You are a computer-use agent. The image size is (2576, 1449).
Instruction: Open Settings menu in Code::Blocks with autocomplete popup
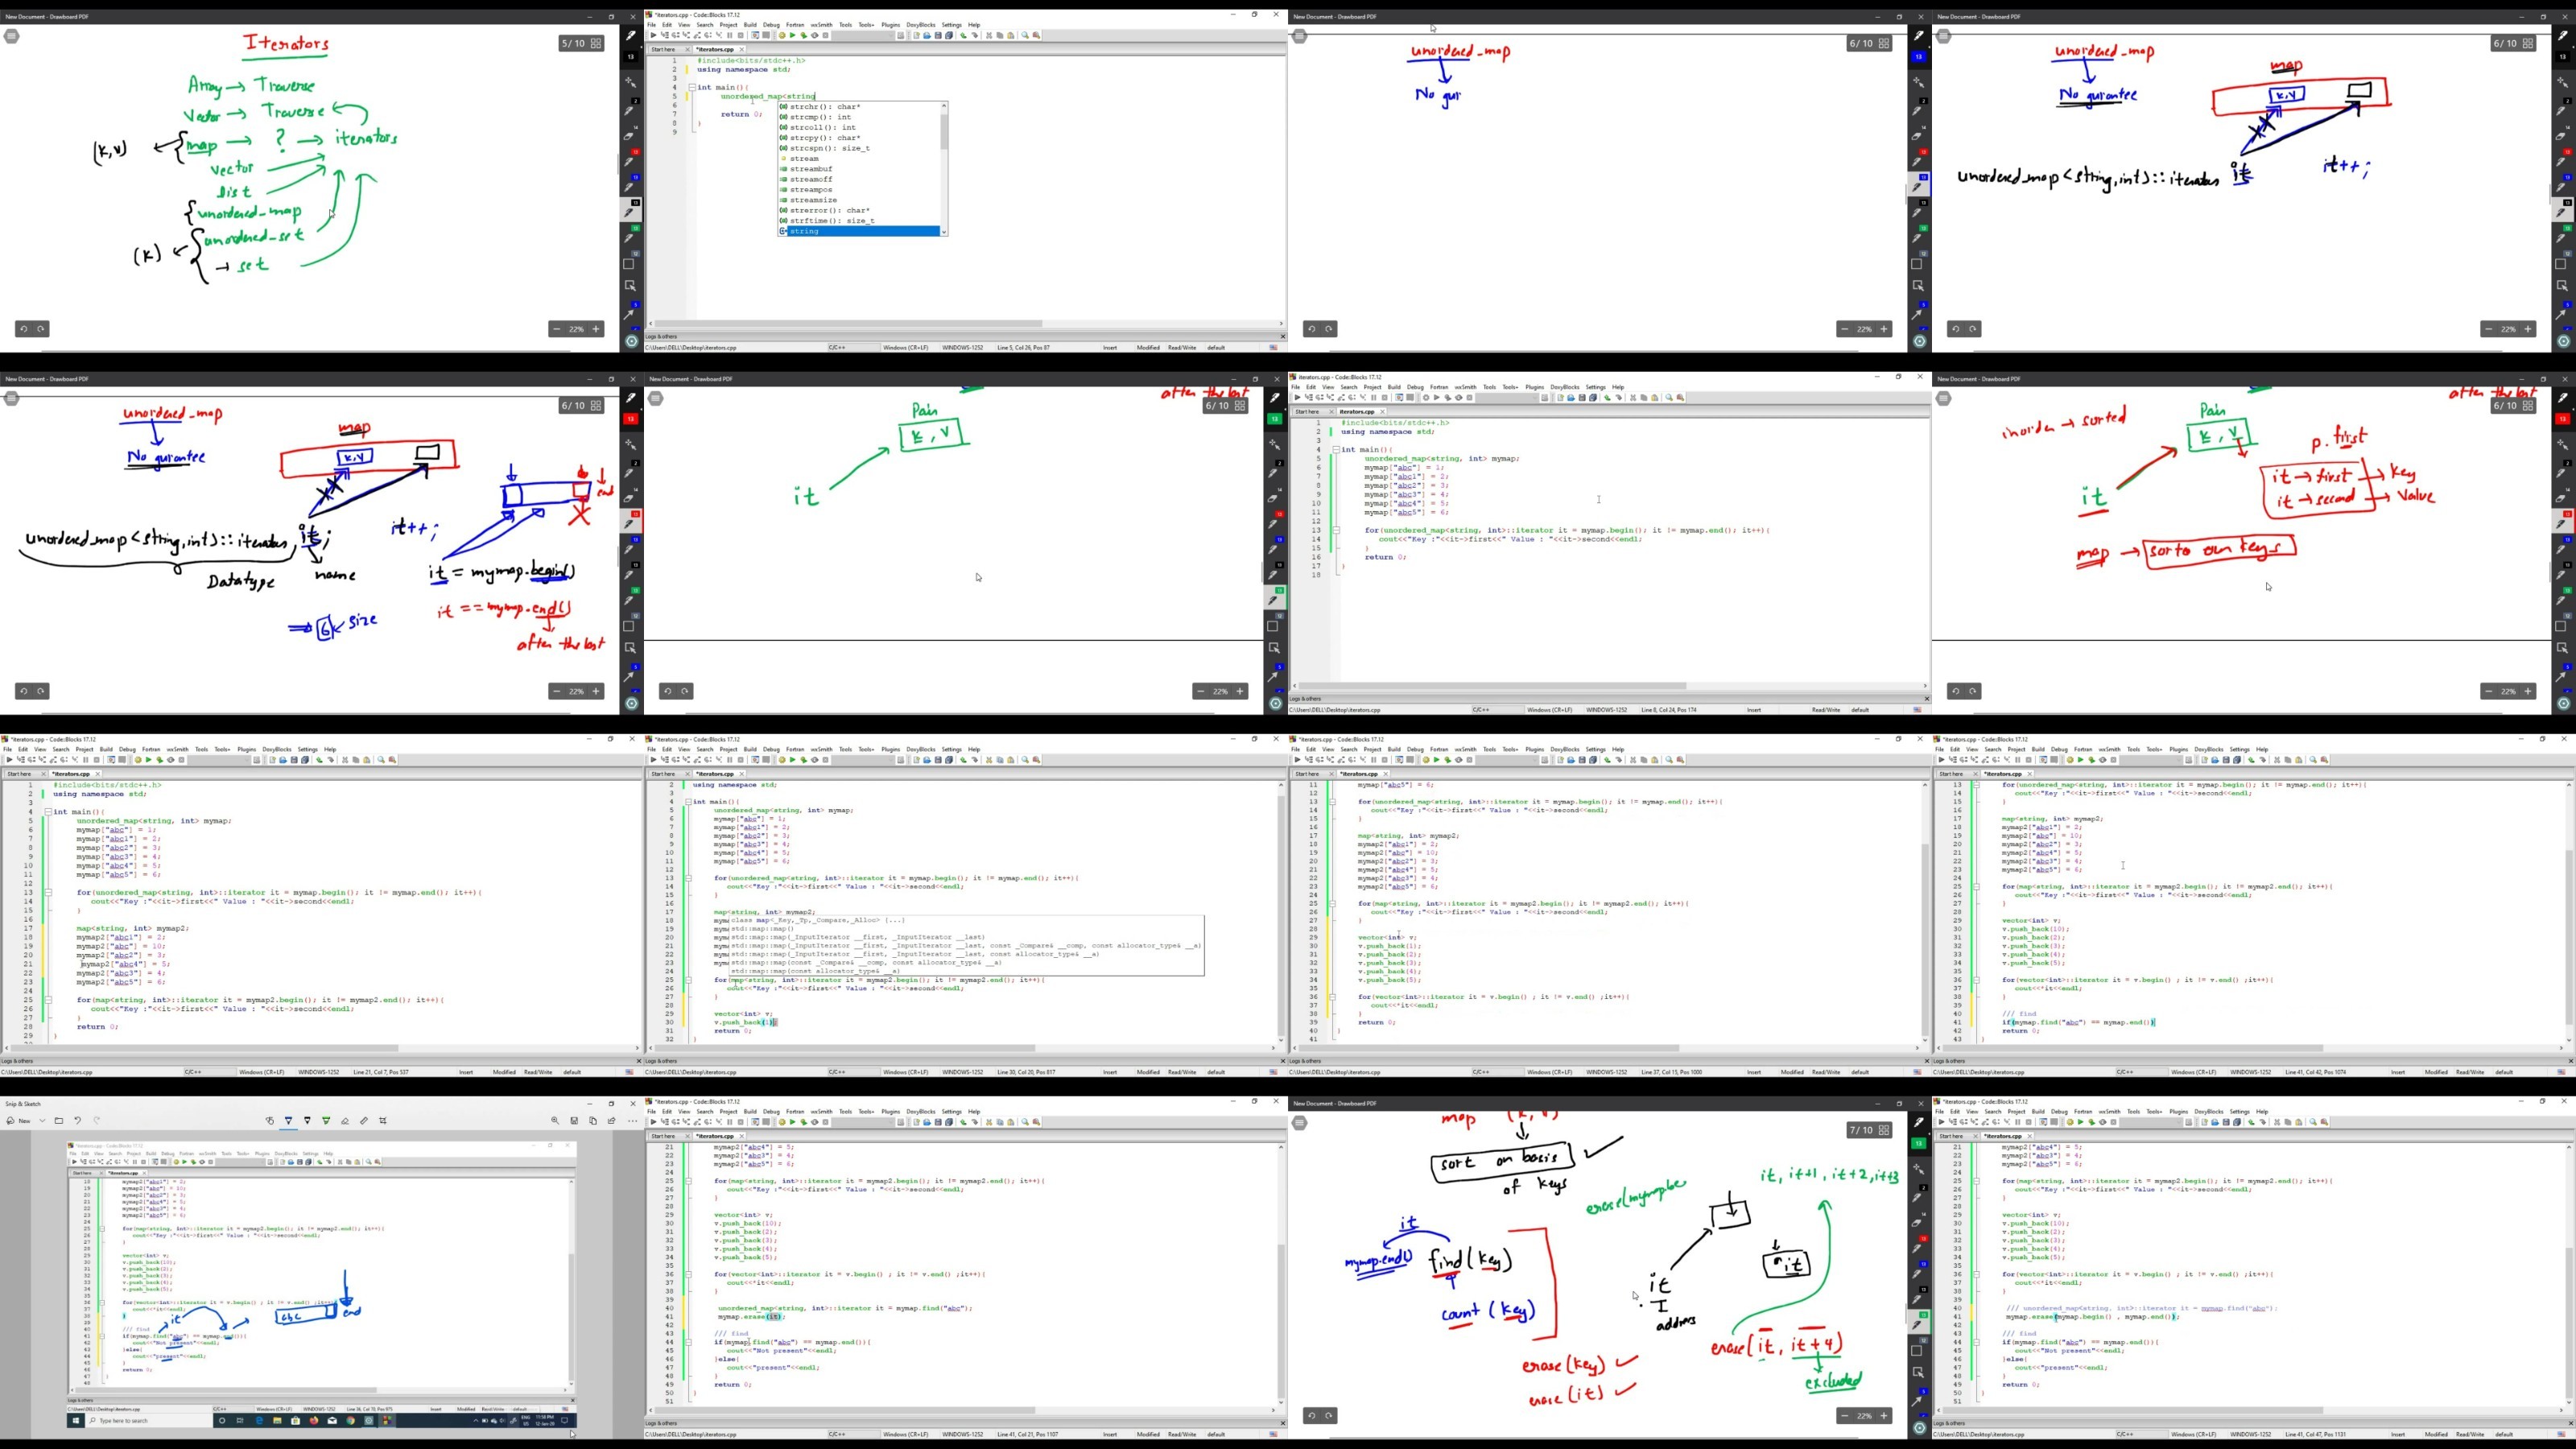(x=952, y=25)
